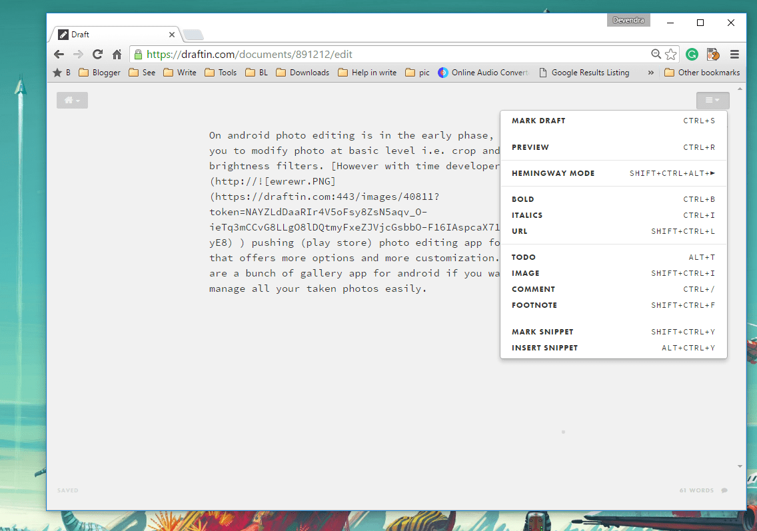Choose Preview from the menu
Image resolution: width=757 pixels, height=531 pixels.
click(530, 147)
